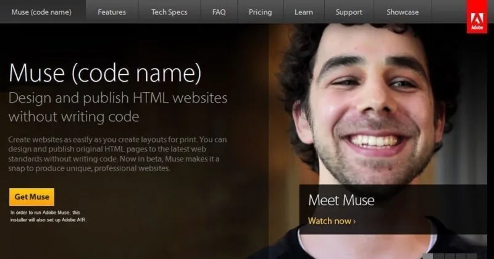Viewport: 494px width, 259px height.
Task: Open the Tech Specs nav item
Action: pyautogui.click(x=169, y=12)
